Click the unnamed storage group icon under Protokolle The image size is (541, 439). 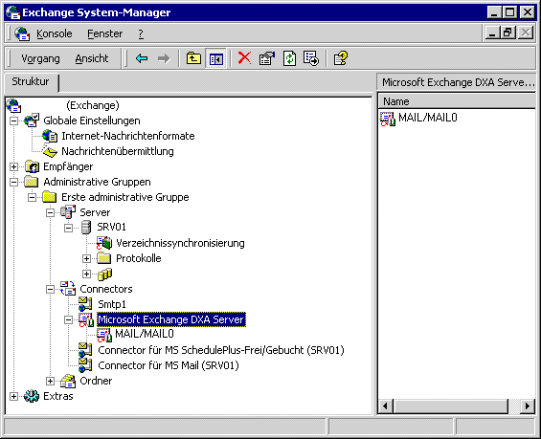pyautogui.click(x=104, y=274)
